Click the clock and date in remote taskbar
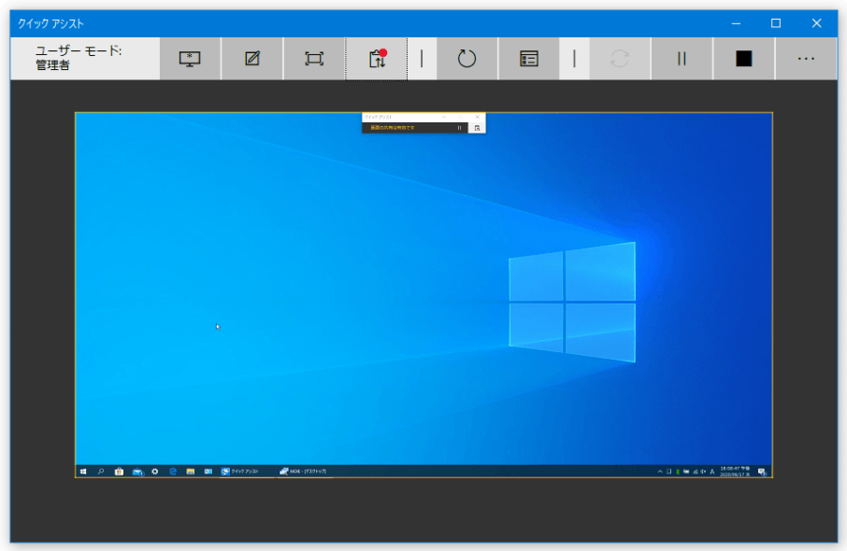This screenshot has width=847, height=551. [735, 472]
